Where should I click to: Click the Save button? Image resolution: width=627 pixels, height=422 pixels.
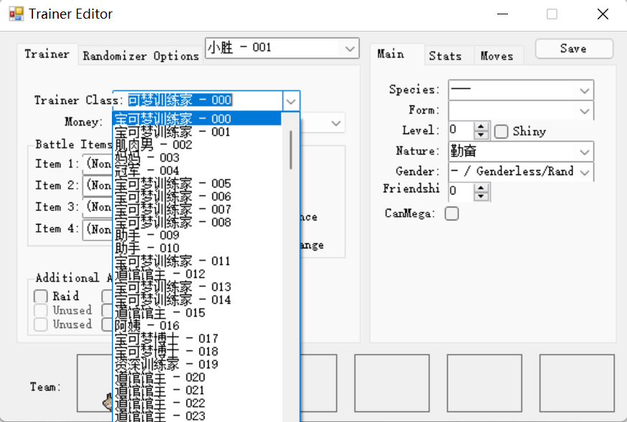click(x=574, y=48)
